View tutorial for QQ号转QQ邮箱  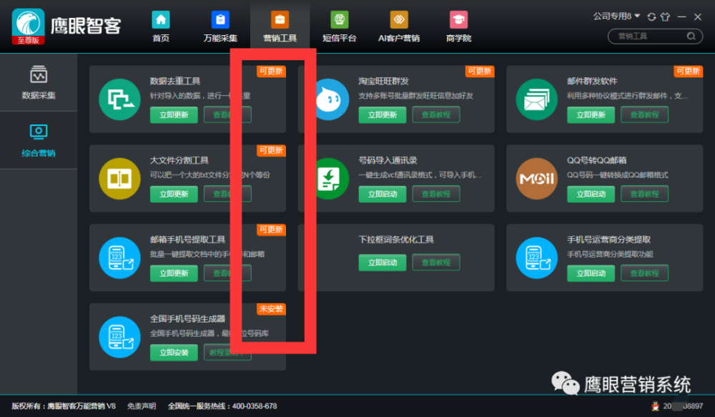[x=644, y=194]
